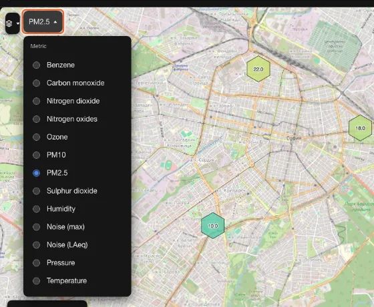This screenshot has width=374, height=307.
Task: Expand the layers button's dropdown arrow
Action: (x=17, y=23)
